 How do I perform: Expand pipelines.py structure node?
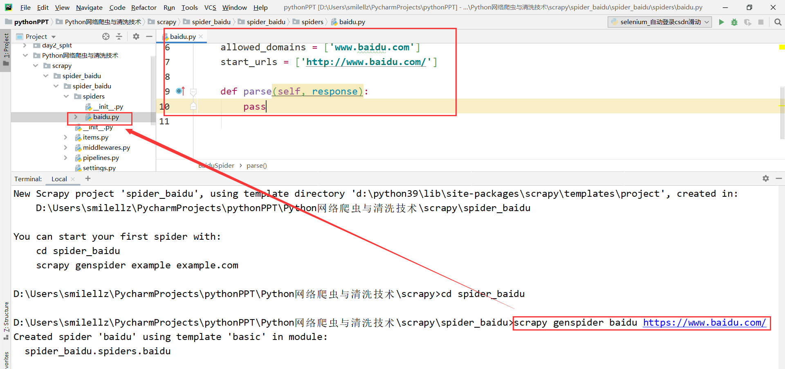pos(66,157)
